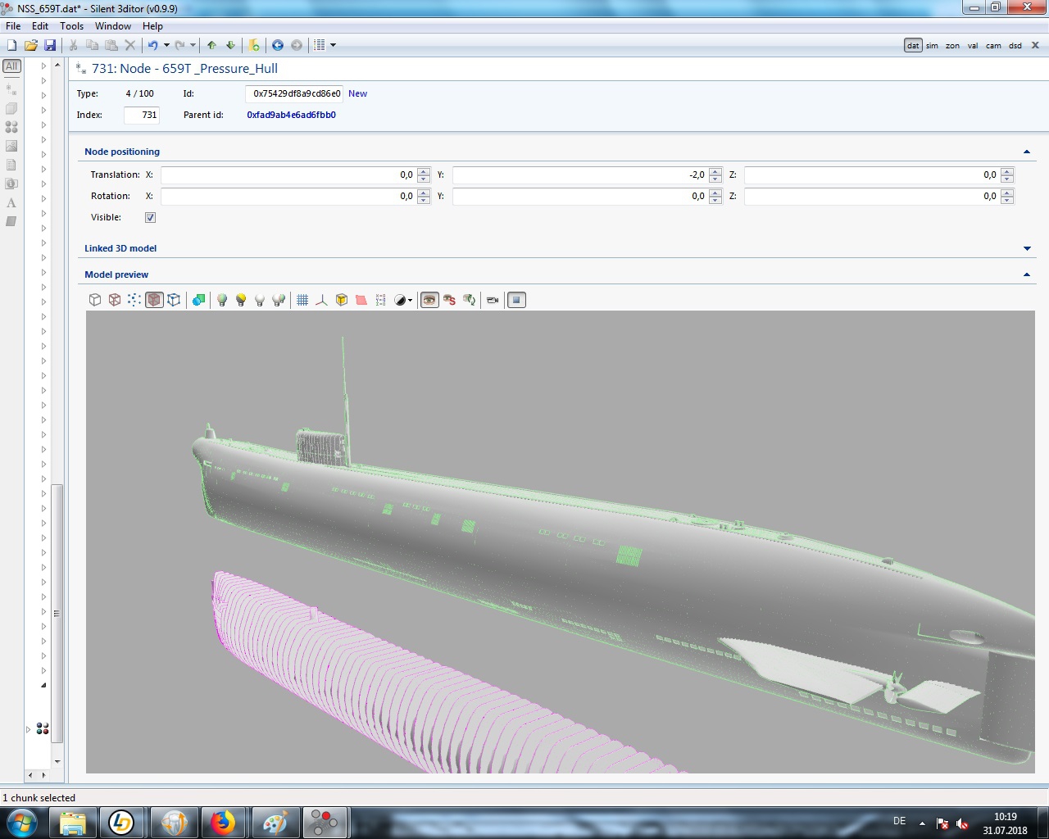Filter by text letter A icon in sidebar

tap(11, 202)
